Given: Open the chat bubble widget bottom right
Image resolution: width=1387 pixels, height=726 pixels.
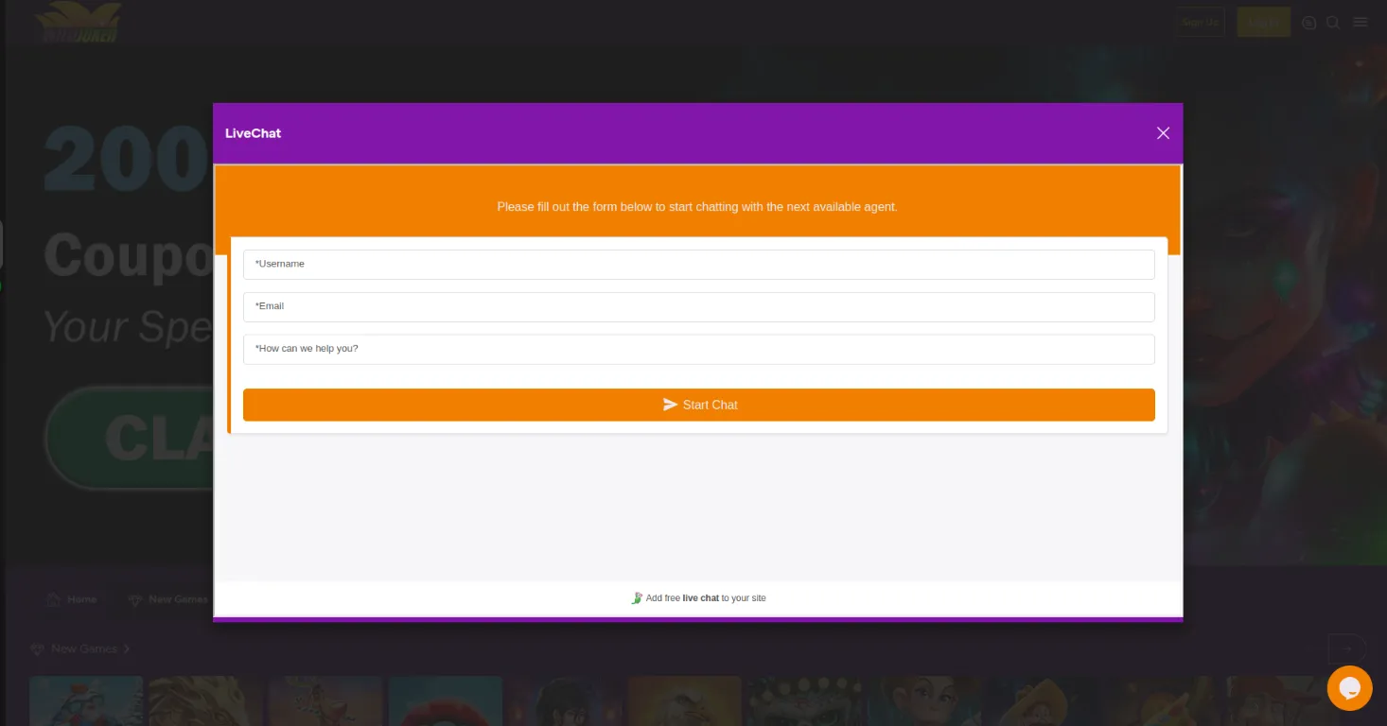Looking at the screenshot, I should tap(1349, 688).
